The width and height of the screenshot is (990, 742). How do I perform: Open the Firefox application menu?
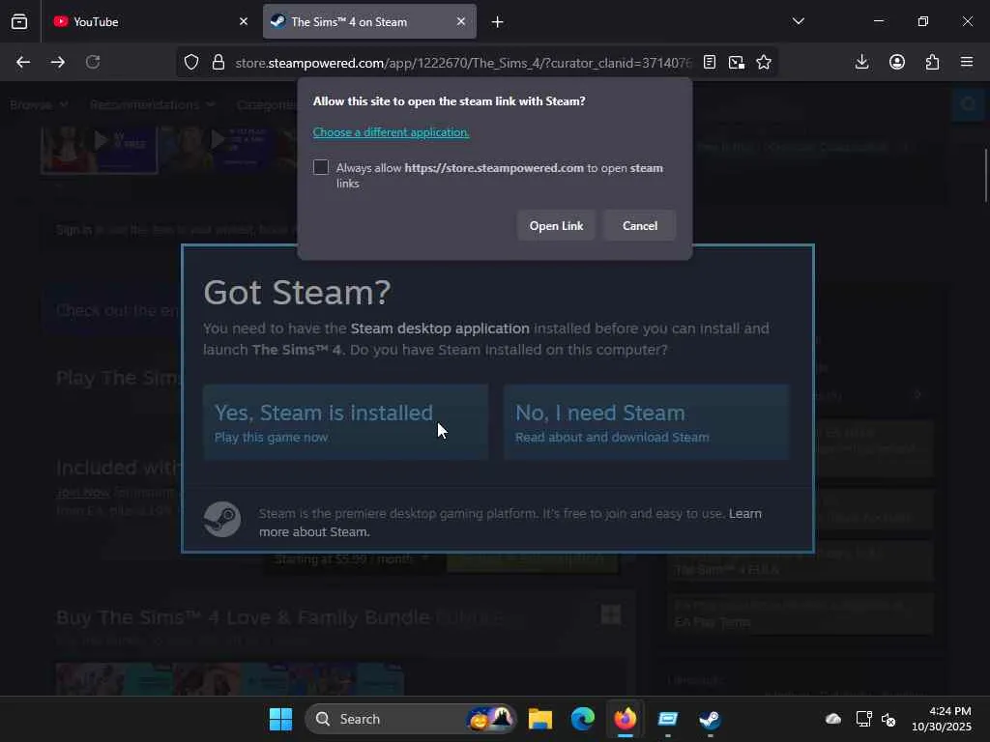pyautogui.click(x=967, y=62)
